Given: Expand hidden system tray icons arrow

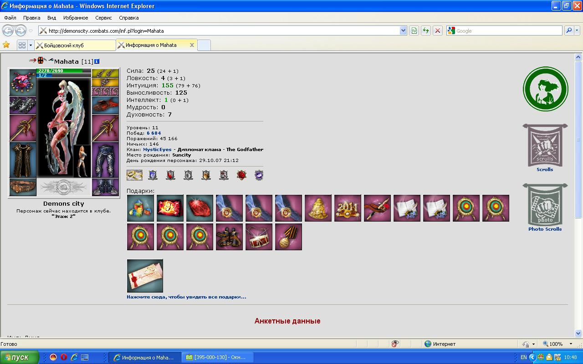Looking at the screenshot, I should click(x=532, y=357).
